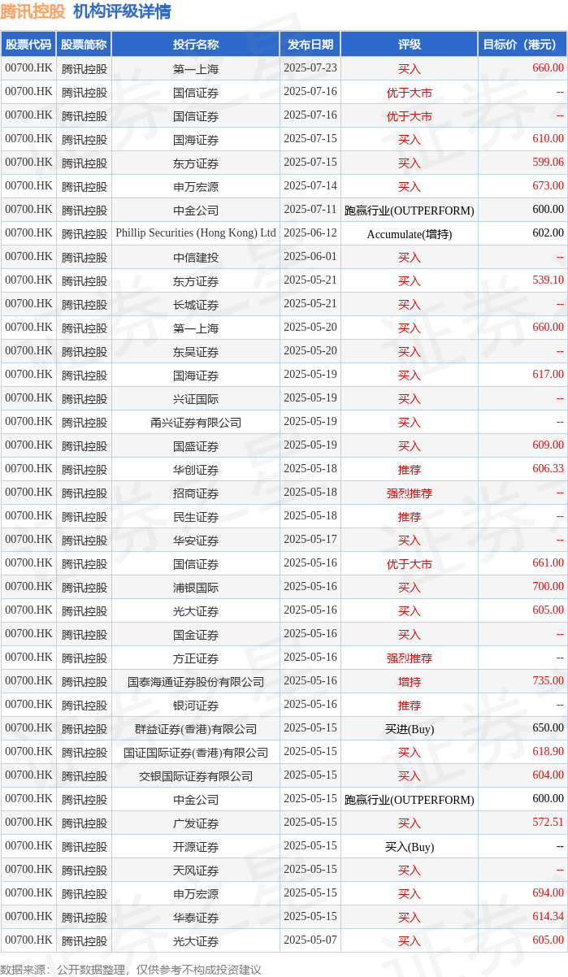
Task: Select the 民生证券 broker cell
Action: (196, 516)
